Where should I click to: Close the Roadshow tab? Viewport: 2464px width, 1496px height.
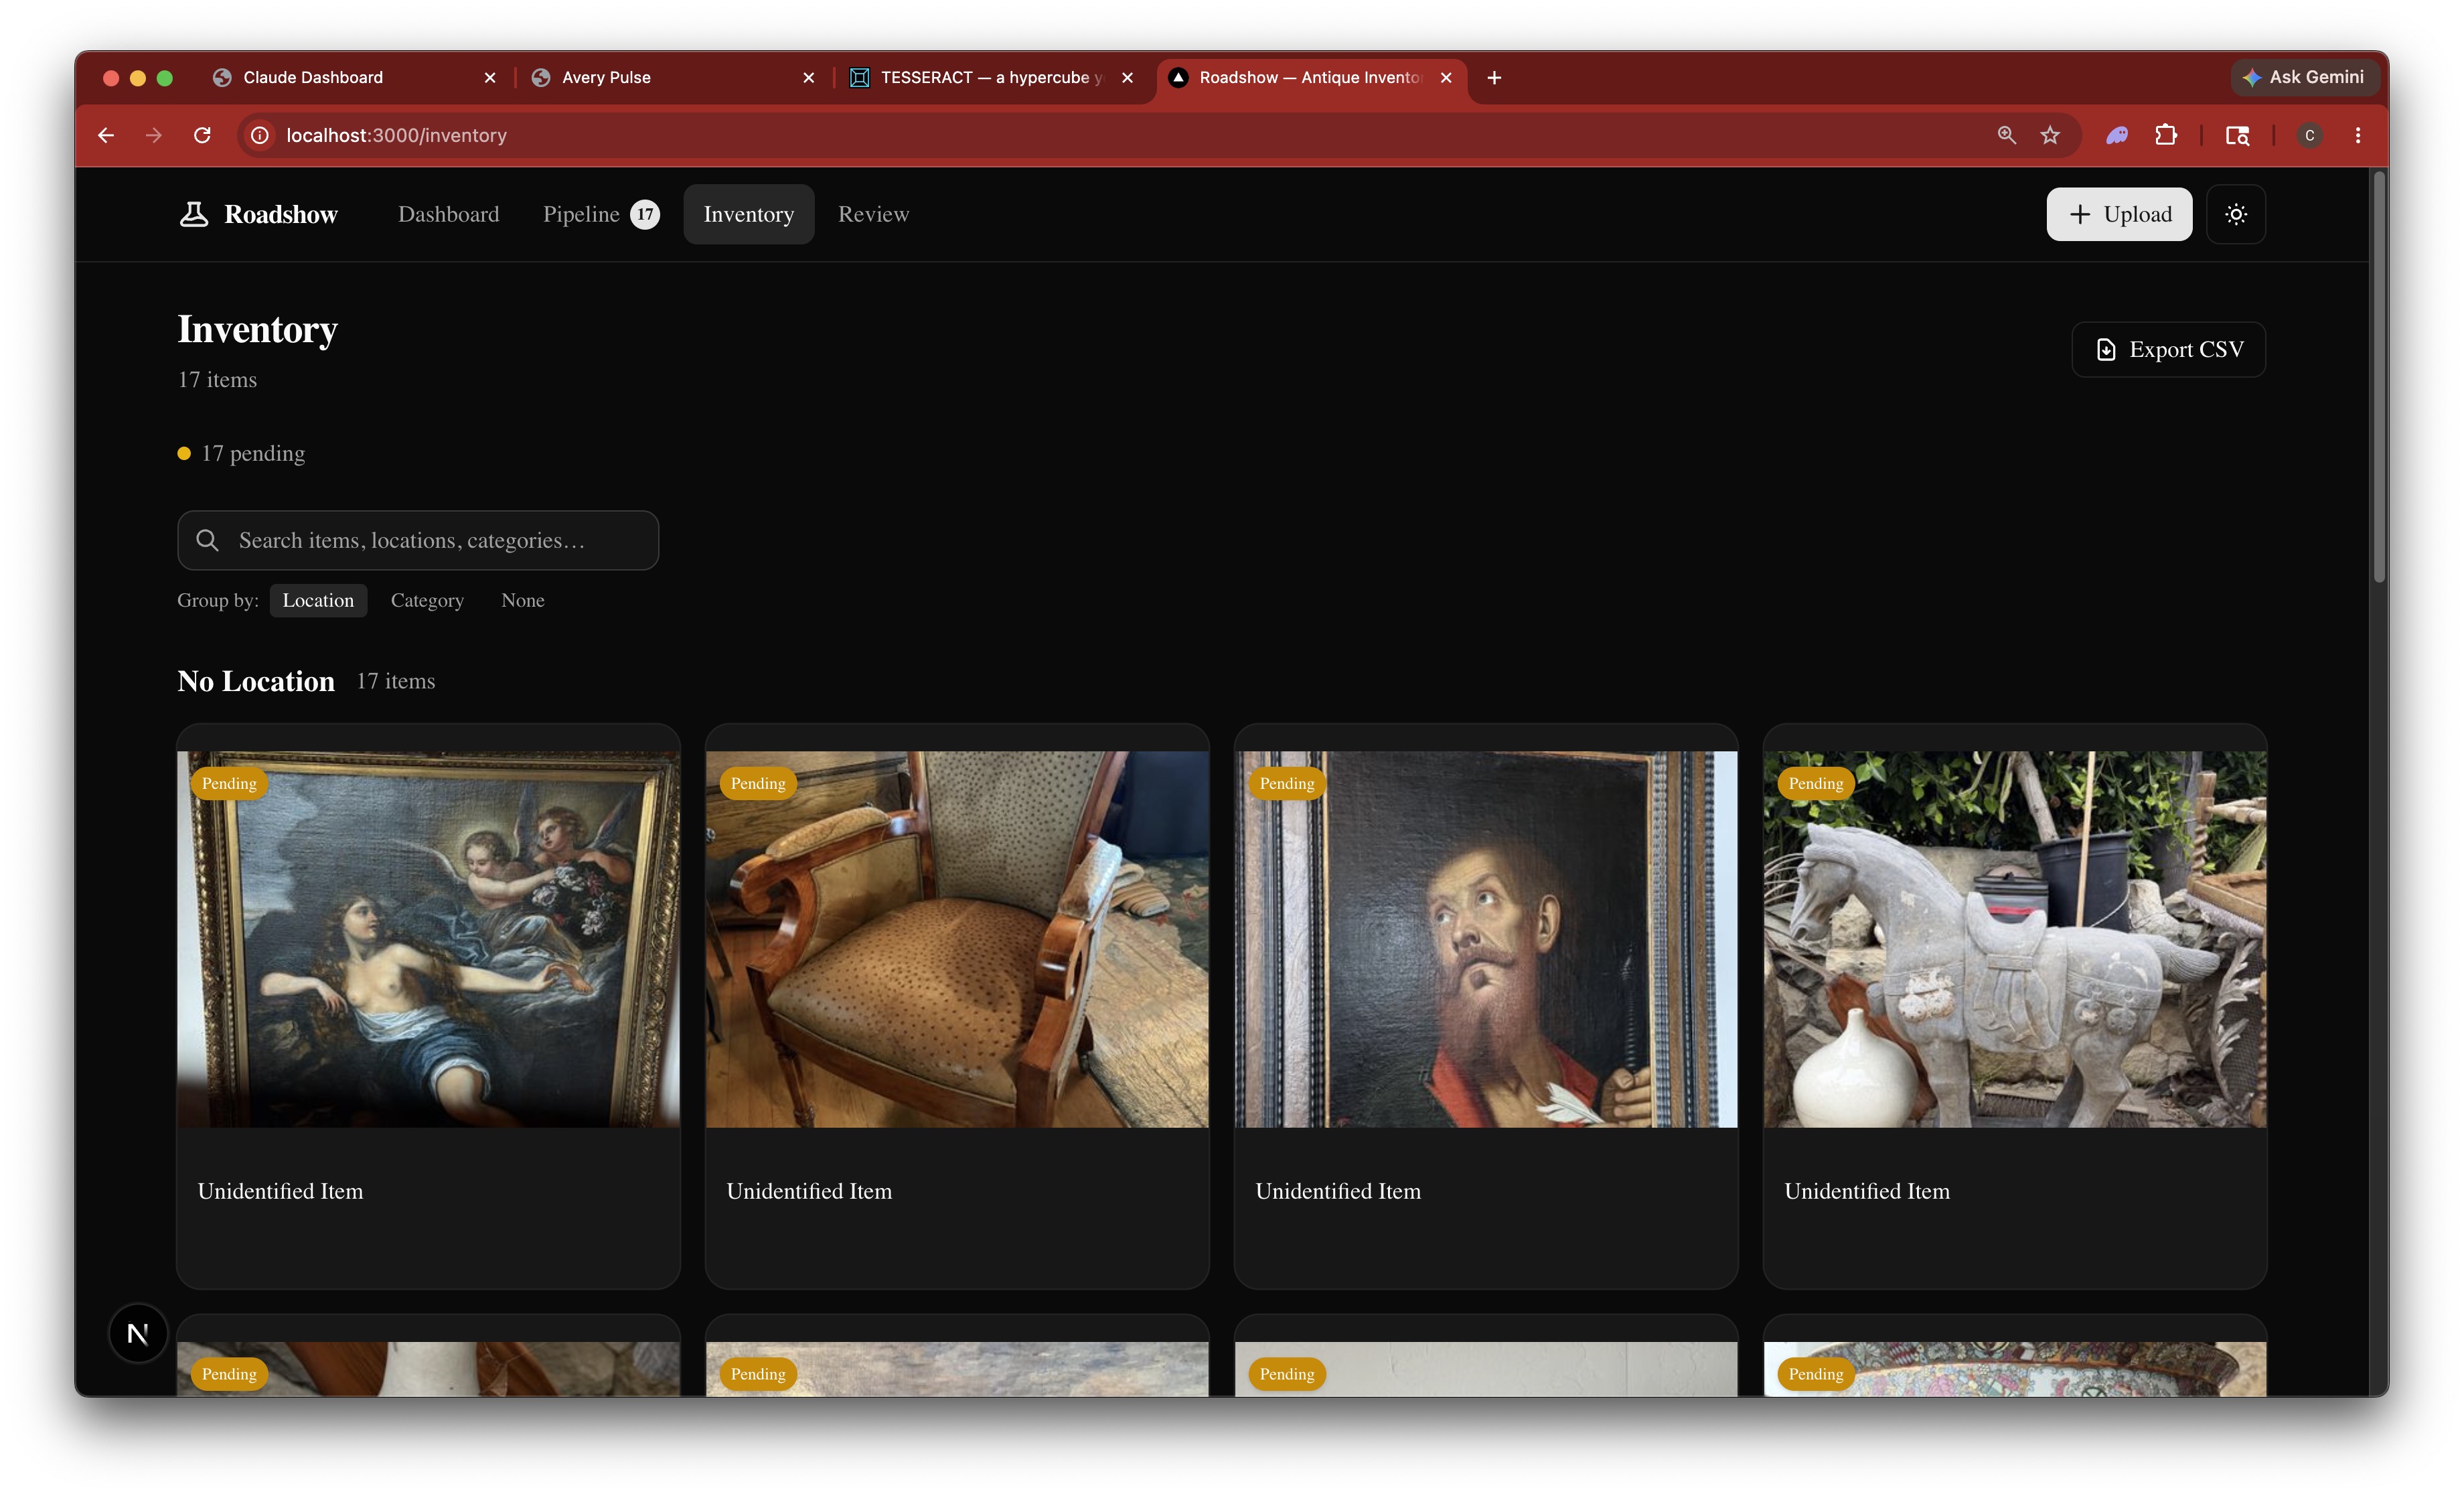pos(1446,77)
